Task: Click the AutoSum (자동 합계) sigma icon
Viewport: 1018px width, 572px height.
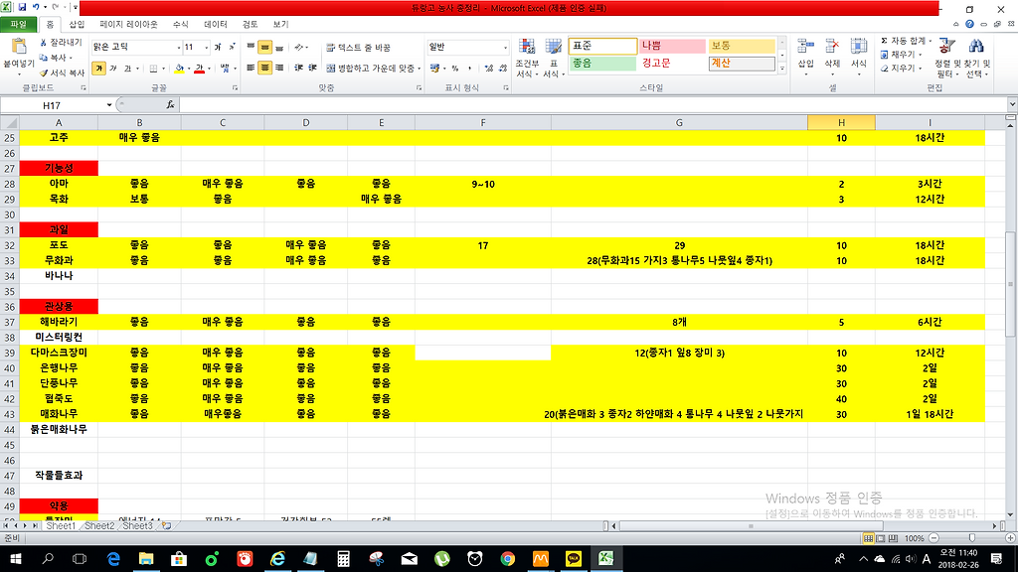Action: 885,41
